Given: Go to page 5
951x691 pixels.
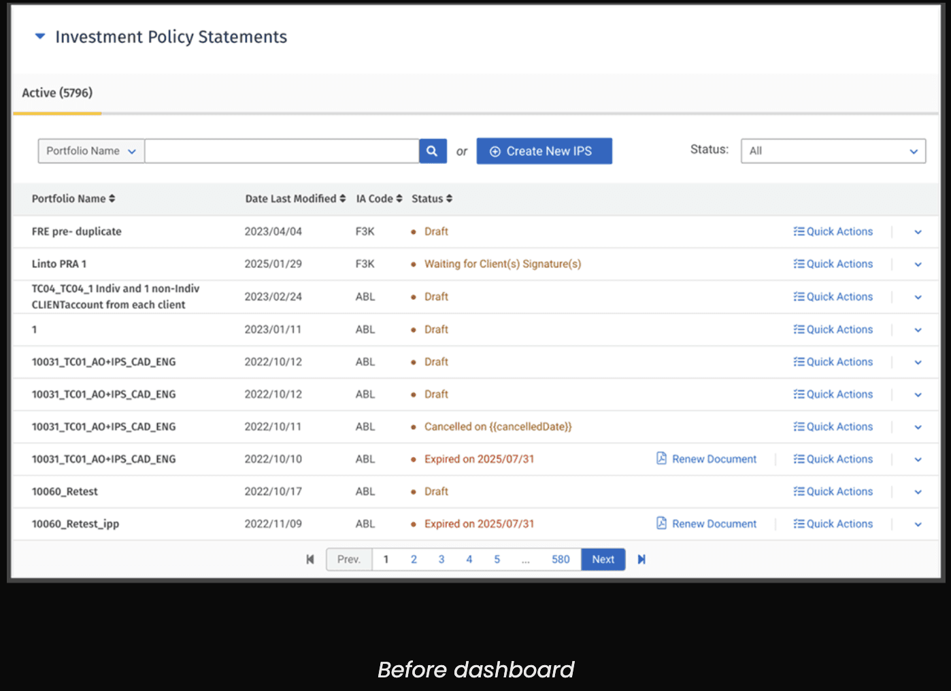Looking at the screenshot, I should coord(497,559).
